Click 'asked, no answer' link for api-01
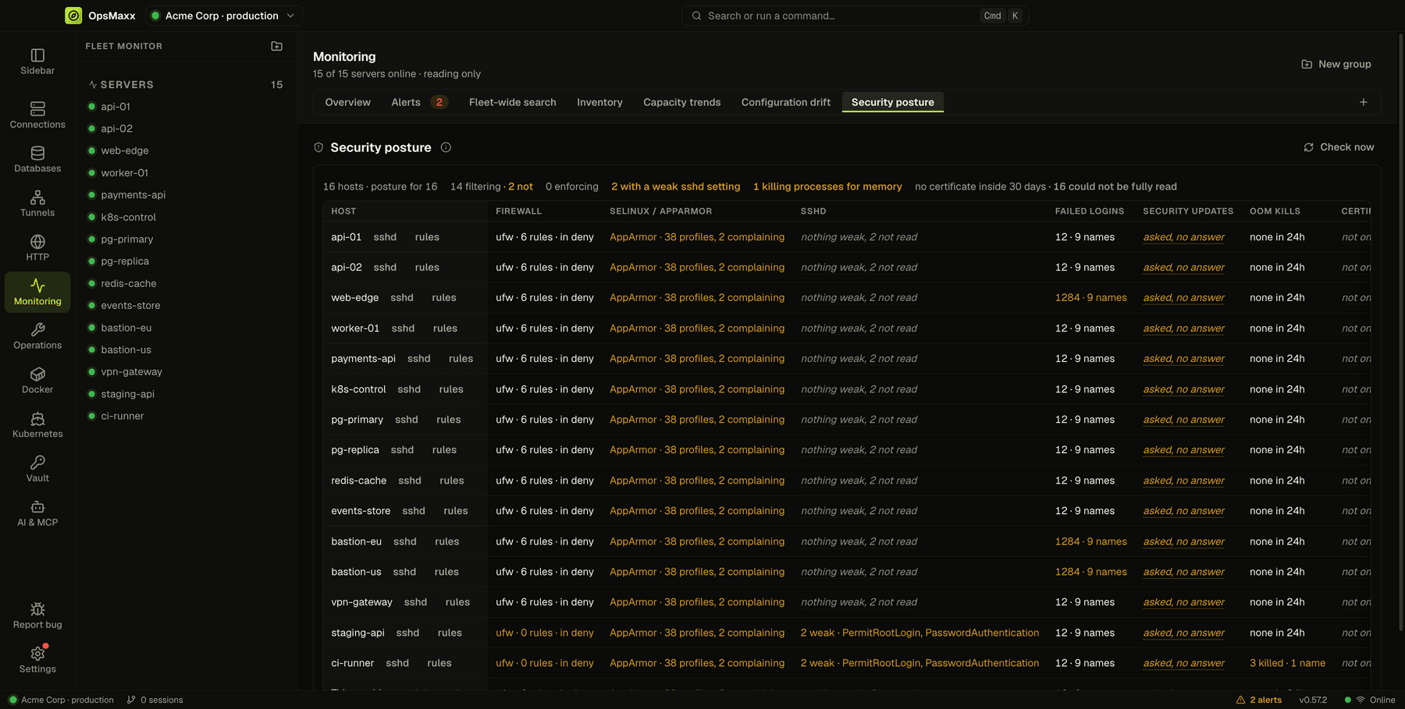Screen dimensions: 1405x709 point(1183,237)
